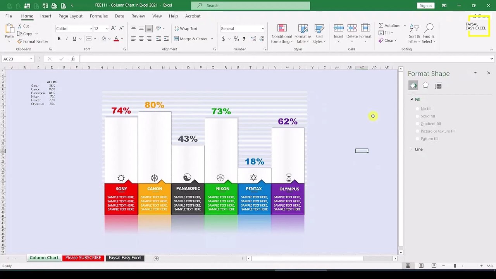The width and height of the screenshot is (496, 279).
Task: Switch to Page Layout view
Action: 421,265
